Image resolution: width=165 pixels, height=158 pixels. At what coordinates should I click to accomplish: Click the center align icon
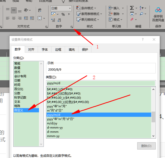[14, 18]
